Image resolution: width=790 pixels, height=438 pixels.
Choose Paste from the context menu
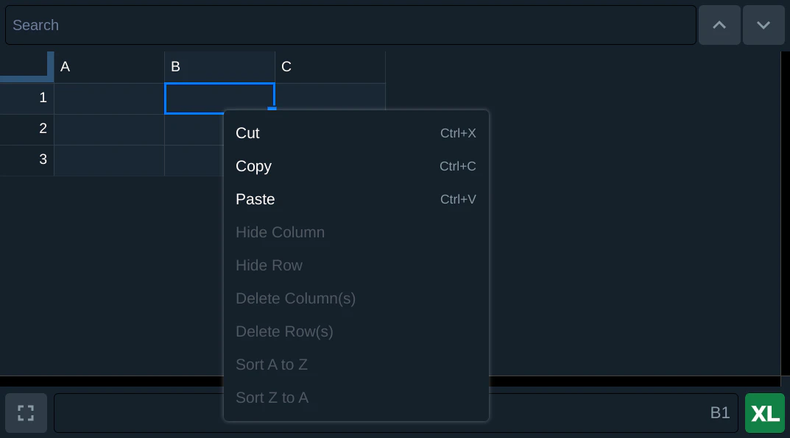click(356, 199)
